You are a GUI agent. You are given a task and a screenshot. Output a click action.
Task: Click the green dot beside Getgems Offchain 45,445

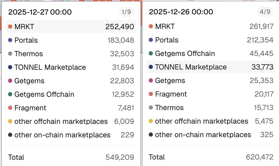tap(151, 54)
